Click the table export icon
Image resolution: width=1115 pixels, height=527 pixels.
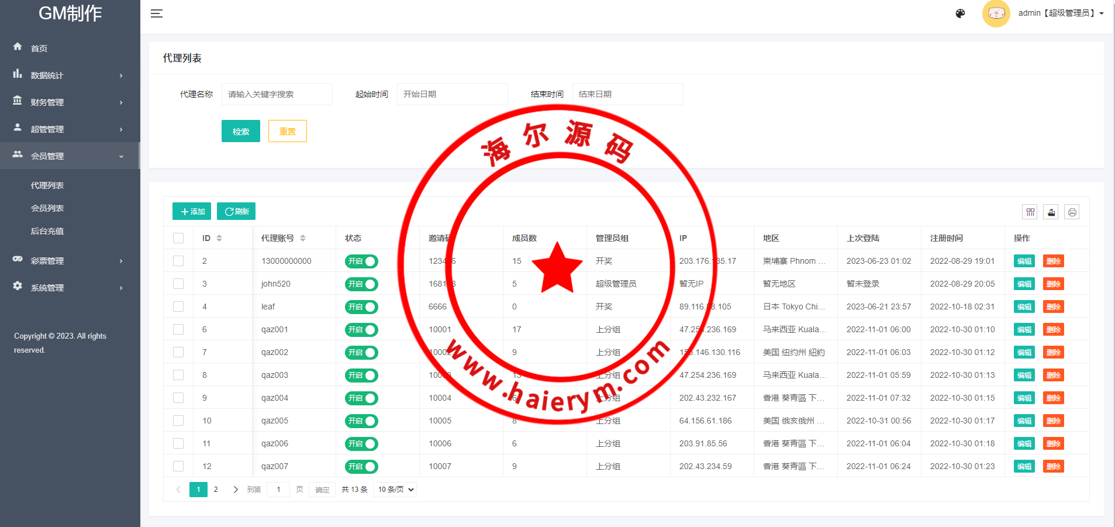point(1051,212)
